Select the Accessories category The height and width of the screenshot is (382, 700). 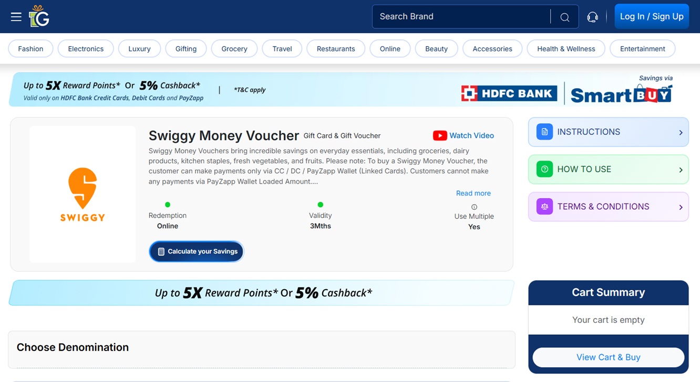click(492, 49)
